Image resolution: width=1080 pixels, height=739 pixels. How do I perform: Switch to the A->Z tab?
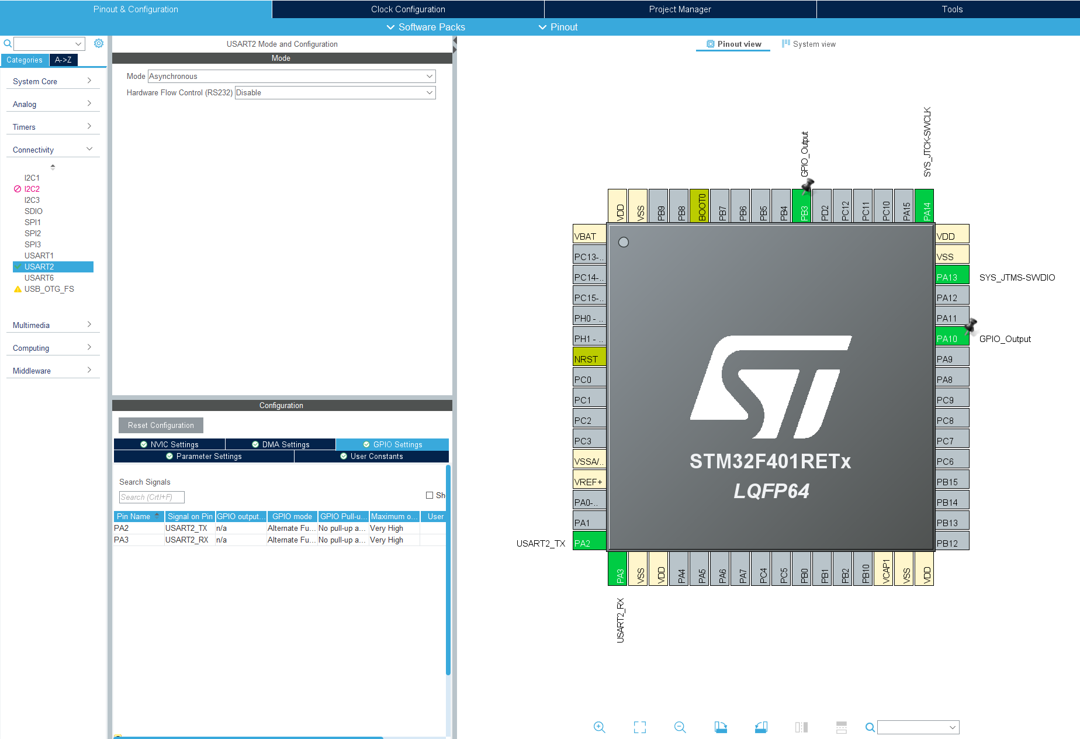tap(63, 60)
